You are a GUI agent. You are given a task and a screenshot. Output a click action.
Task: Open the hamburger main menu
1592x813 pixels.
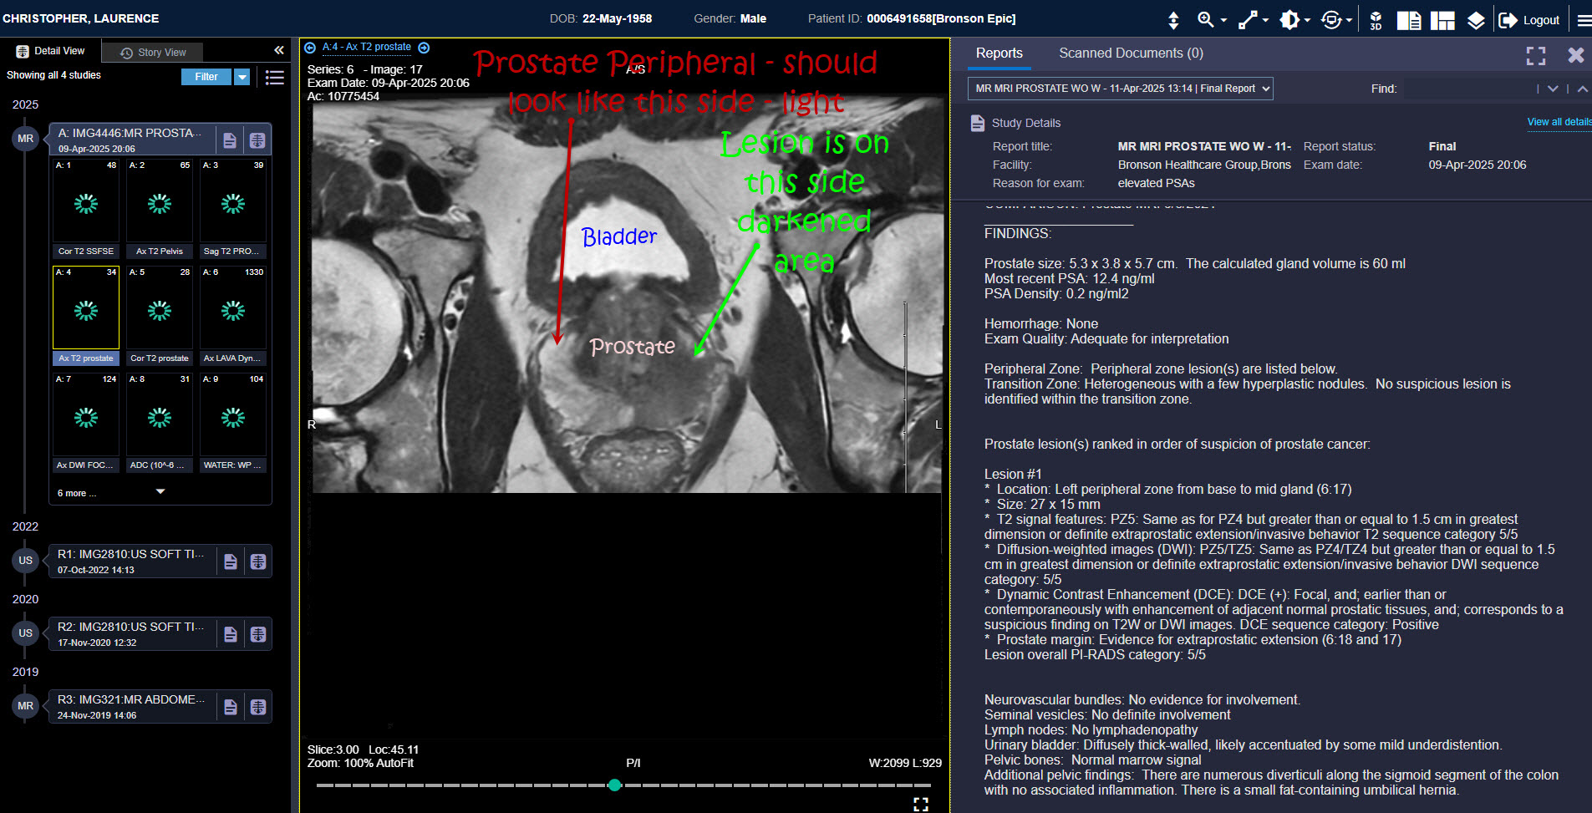(x=1584, y=20)
